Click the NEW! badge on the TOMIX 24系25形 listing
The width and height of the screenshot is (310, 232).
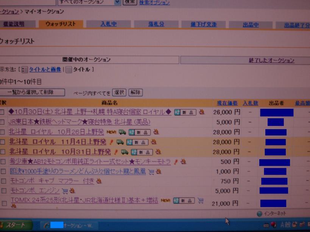coord(165,200)
